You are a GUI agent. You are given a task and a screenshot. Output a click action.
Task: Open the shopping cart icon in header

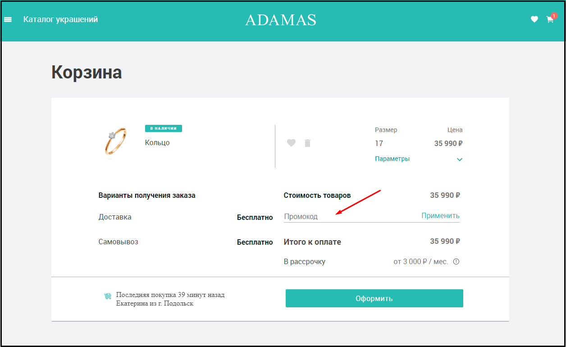[550, 20]
